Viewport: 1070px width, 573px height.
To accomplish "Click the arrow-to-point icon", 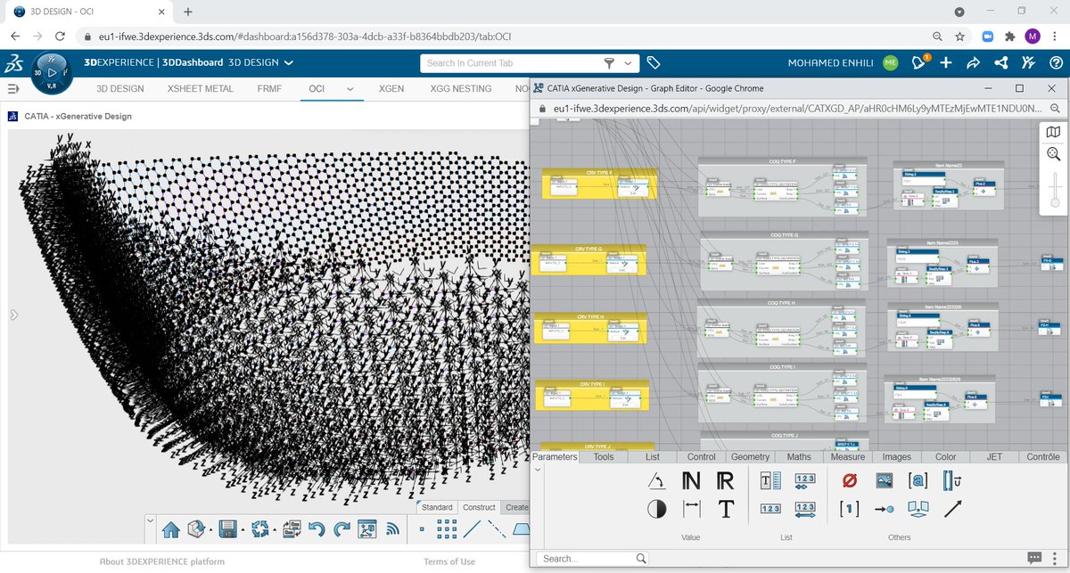I will 884,509.
